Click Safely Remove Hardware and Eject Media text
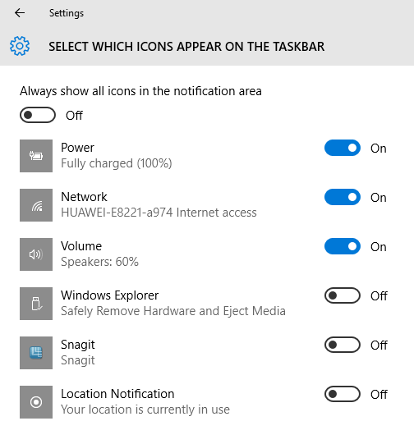 [173, 311]
